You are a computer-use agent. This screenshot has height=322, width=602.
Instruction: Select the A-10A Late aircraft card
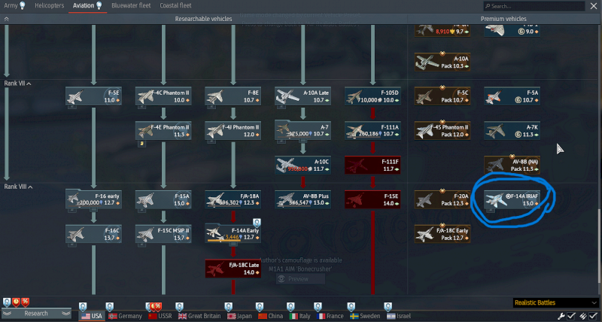303,96
